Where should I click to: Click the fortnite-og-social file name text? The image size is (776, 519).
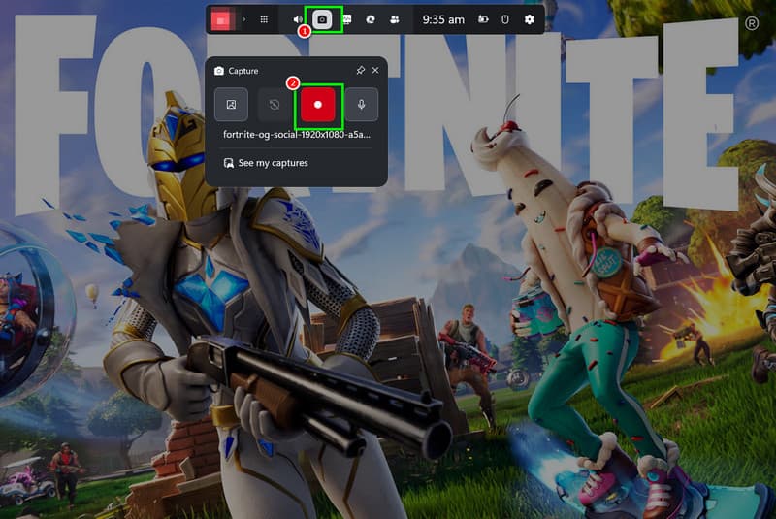[x=297, y=135]
